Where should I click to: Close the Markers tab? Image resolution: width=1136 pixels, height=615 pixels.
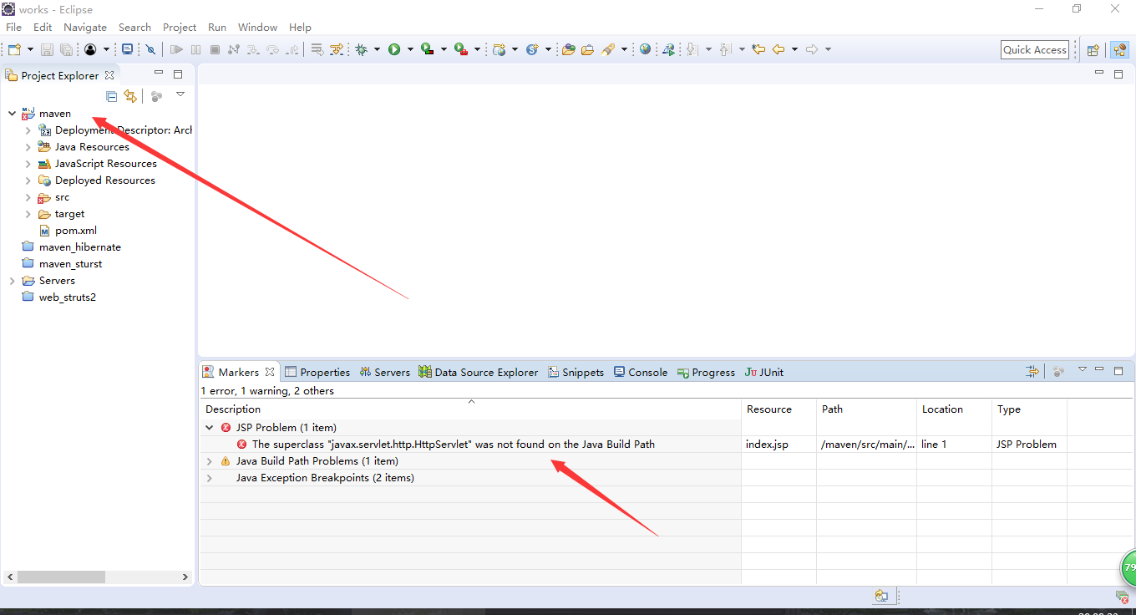270,372
